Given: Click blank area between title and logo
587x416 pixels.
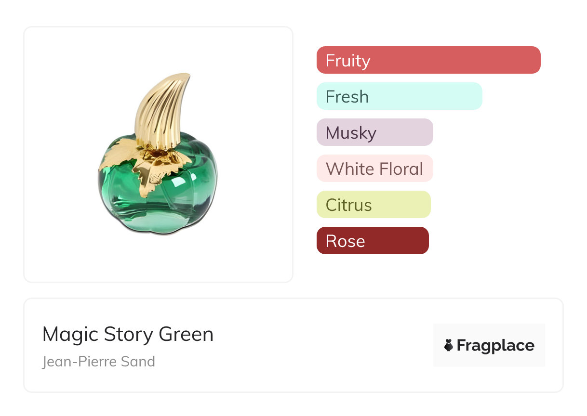Looking at the screenshot, I should coord(323,345).
